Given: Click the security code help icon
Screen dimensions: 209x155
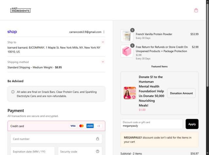Looking at the screenshot, I should [98, 151].
